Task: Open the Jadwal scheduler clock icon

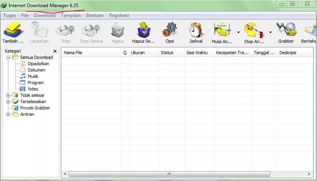Action: 196,30
